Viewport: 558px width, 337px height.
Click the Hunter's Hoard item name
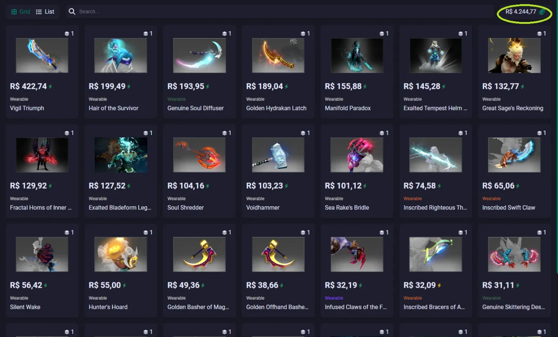tap(108, 307)
